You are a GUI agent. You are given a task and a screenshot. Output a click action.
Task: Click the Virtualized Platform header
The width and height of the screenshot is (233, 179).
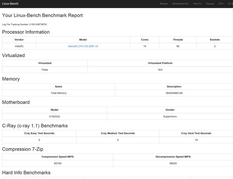pos(160,63)
